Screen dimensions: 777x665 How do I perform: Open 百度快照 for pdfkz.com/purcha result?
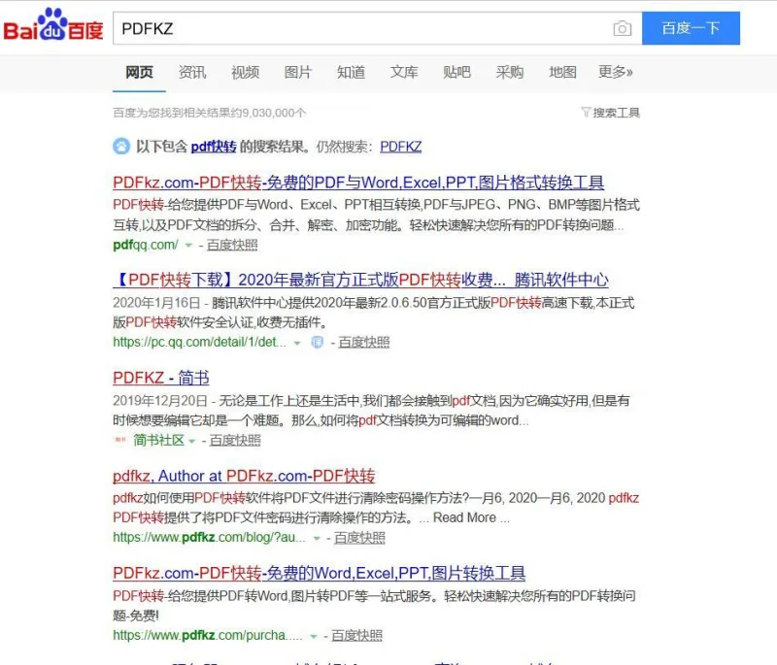356,635
